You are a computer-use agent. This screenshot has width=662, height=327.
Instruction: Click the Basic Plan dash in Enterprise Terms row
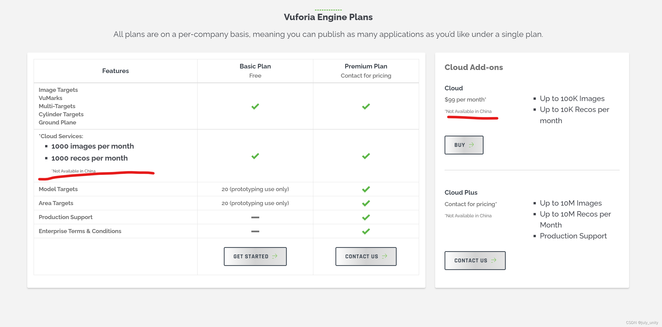[255, 231]
